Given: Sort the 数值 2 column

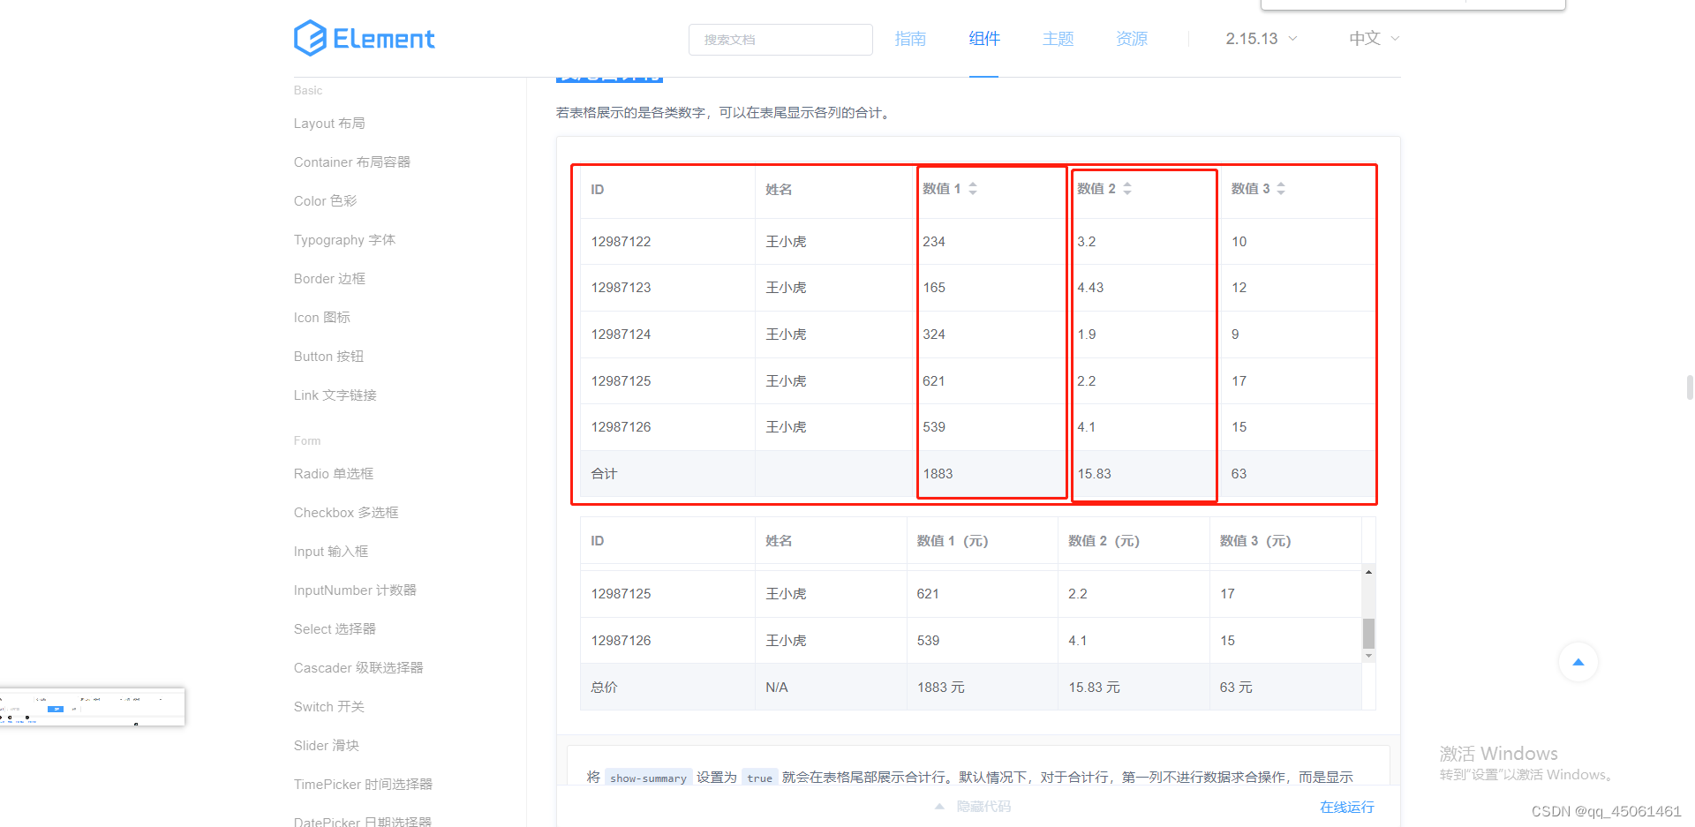Looking at the screenshot, I should click(x=1126, y=189).
